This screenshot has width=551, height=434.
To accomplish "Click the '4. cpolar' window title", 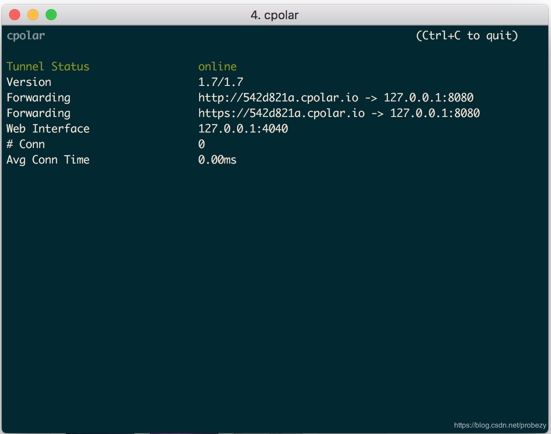I will [x=275, y=15].
